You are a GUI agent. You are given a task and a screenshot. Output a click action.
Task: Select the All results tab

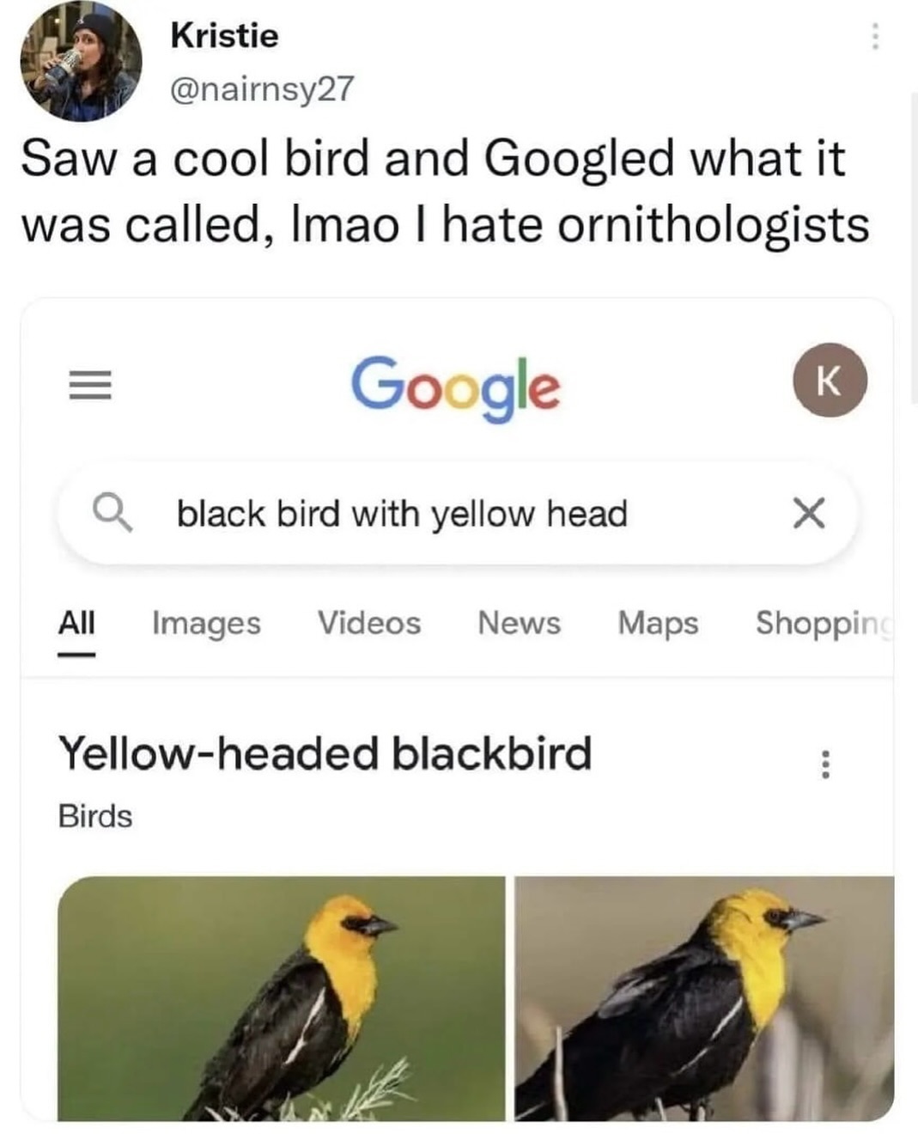pos(76,623)
